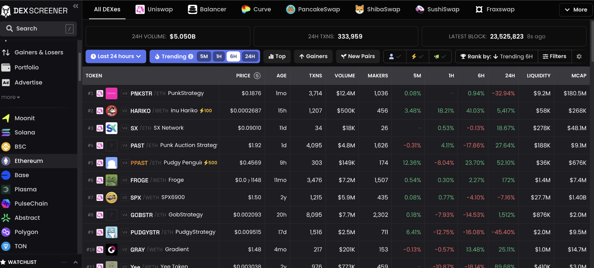This screenshot has width=594, height=268.
Task: Click the SX Network token logo
Action: pyautogui.click(x=111, y=128)
